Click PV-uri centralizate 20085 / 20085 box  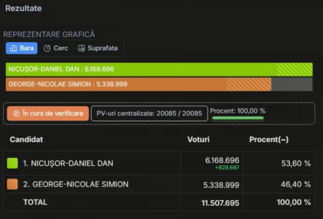coord(149,113)
